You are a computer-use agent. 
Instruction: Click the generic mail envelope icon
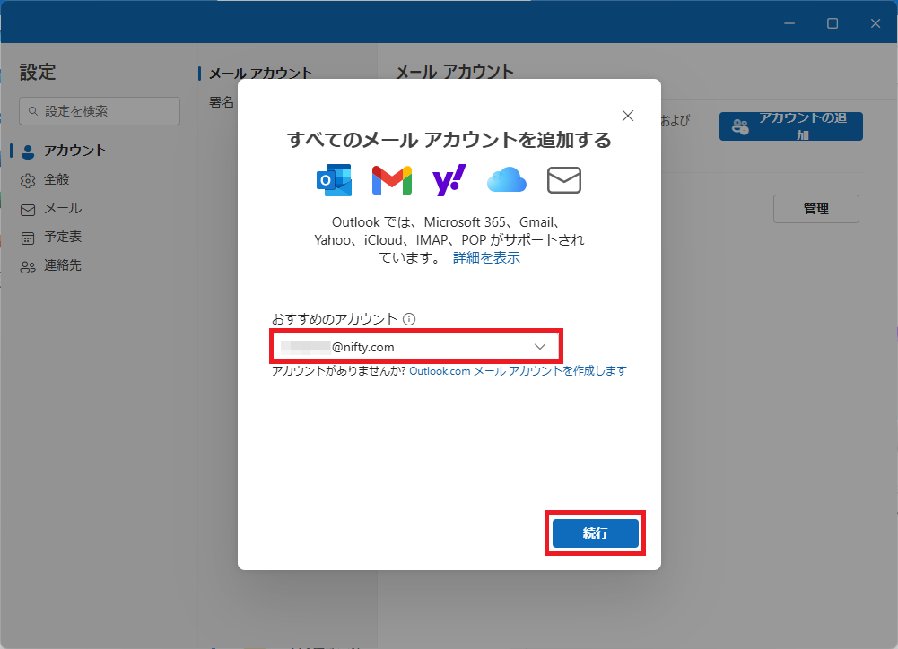(564, 180)
